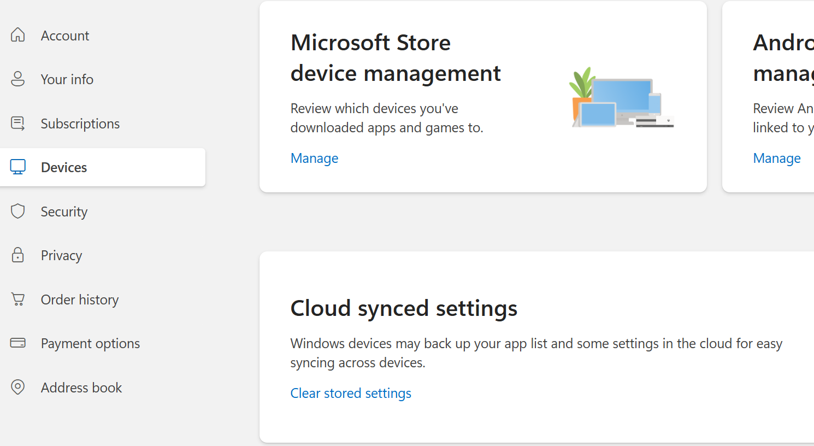
Task: Open the Privacy text label
Action: (x=61, y=256)
